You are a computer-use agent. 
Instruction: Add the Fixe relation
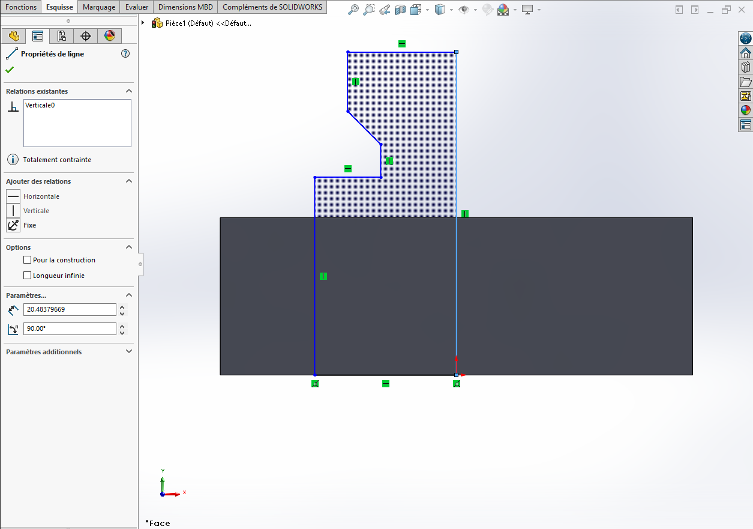[x=13, y=225]
